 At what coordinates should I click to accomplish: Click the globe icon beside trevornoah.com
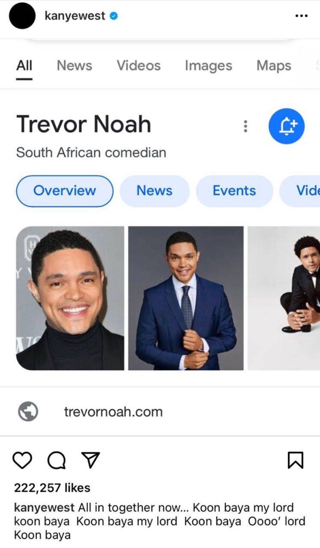28,412
